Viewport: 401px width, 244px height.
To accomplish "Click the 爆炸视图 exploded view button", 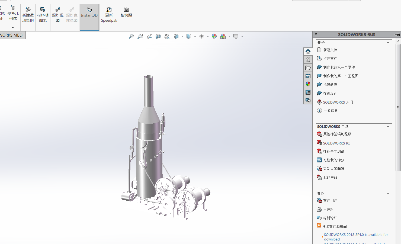I will click(x=58, y=15).
